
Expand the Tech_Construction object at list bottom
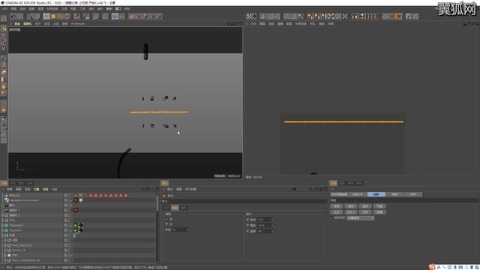[x=5, y=260]
